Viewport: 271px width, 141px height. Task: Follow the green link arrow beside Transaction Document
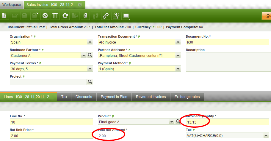[x=139, y=36]
